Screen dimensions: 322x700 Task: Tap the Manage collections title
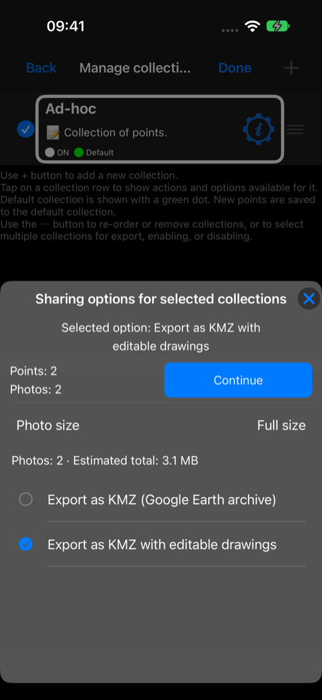[135, 68]
